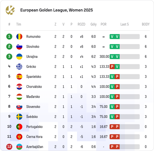Viewport: 154px width, 151px height.
Task: Click Slovenia flag icon
Action: pyautogui.click(x=19, y=47)
